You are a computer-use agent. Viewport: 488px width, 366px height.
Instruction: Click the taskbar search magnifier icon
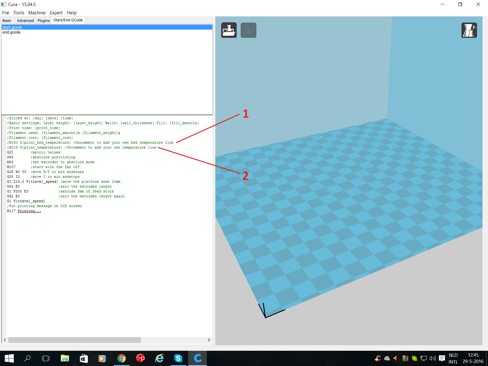pyautogui.click(x=27, y=358)
